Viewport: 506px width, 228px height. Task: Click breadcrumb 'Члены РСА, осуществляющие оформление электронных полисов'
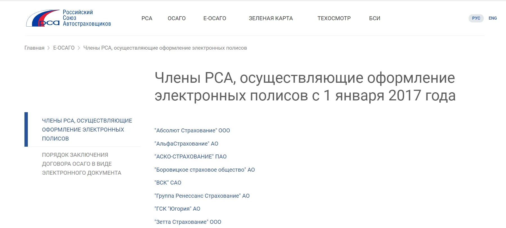(x=165, y=48)
